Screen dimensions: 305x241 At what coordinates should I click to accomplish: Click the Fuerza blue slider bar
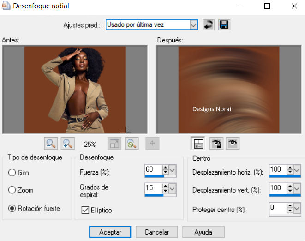click(x=161, y=176)
